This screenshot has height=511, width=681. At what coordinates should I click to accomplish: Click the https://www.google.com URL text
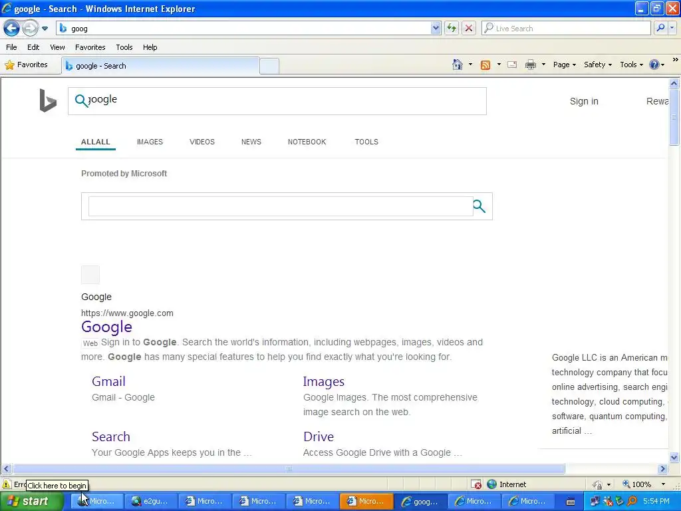tap(127, 313)
